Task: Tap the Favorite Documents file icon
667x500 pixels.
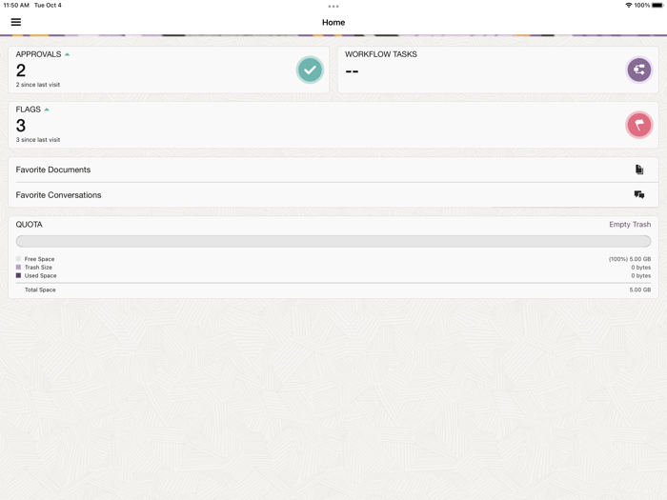Action: 639,170
